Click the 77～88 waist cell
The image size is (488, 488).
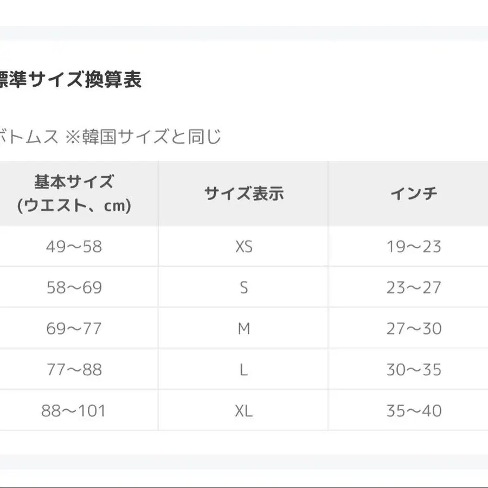pos(74,370)
